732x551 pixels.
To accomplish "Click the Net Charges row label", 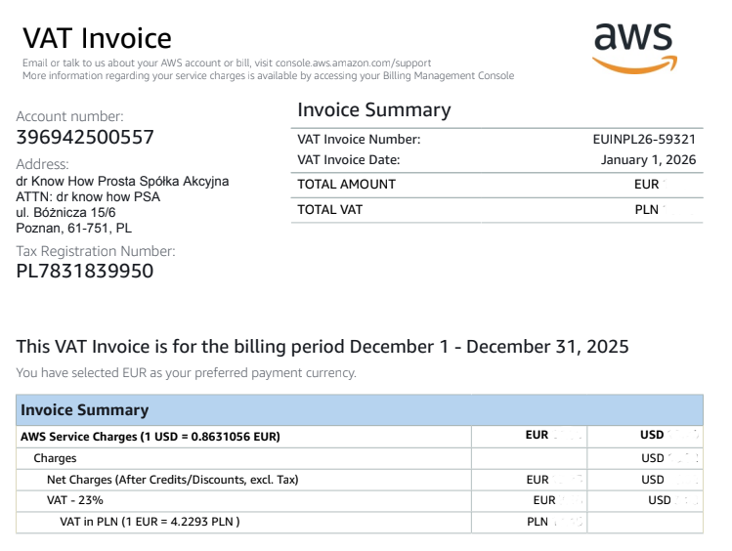I will pos(172,479).
